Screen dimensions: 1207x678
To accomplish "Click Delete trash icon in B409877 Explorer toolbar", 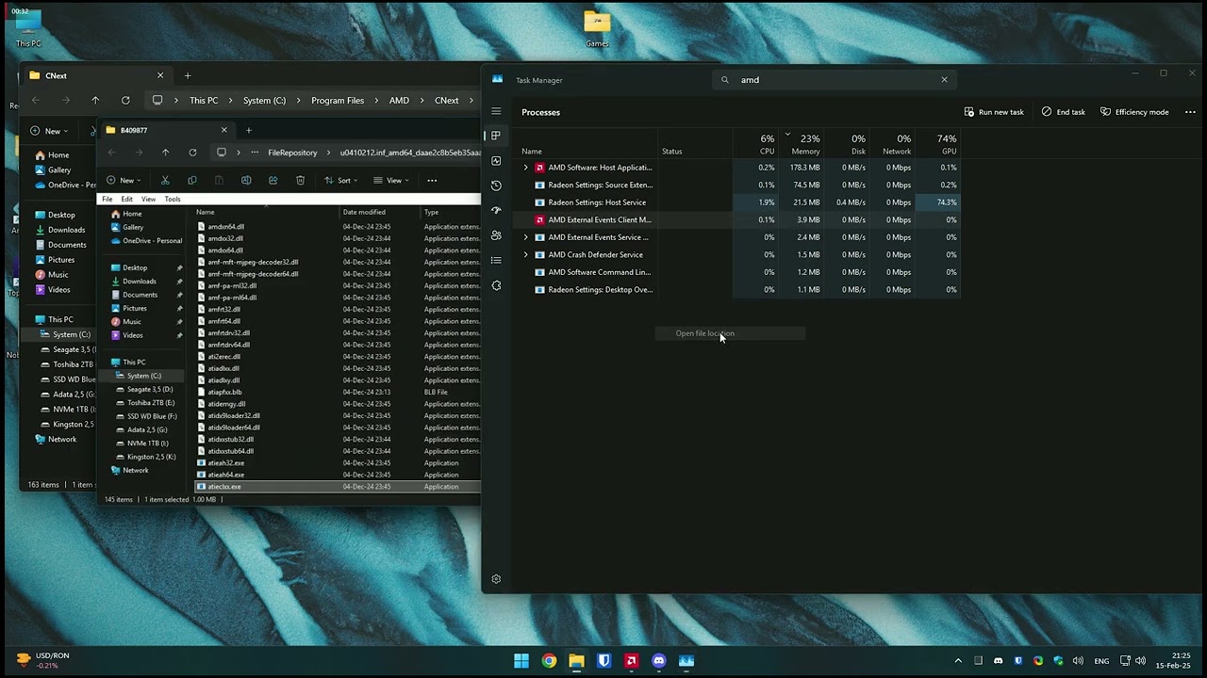I will (300, 180).
